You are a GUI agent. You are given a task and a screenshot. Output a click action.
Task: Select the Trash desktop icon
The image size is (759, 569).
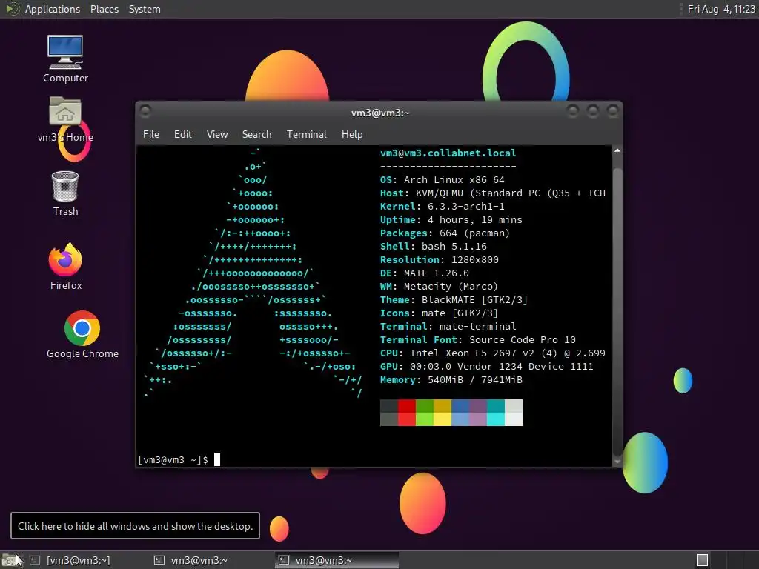pyautogui.click(x=65, y=193)
